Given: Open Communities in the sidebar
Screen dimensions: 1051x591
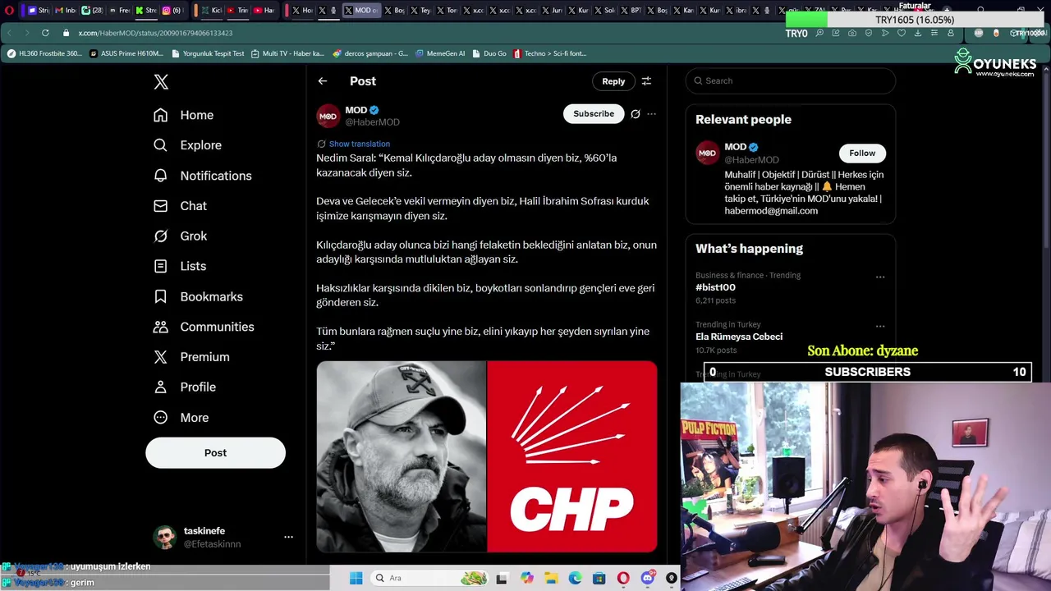Looking at the screenshot, I should pos(203,327).
